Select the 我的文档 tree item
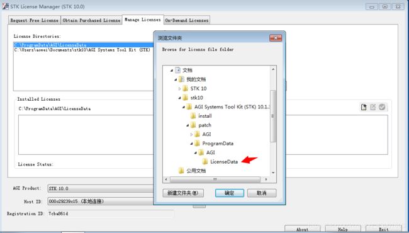 (196, 79)
